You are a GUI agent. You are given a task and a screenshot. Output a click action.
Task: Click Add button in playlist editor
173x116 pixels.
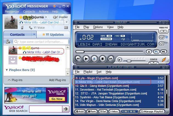tap(80, 112)
